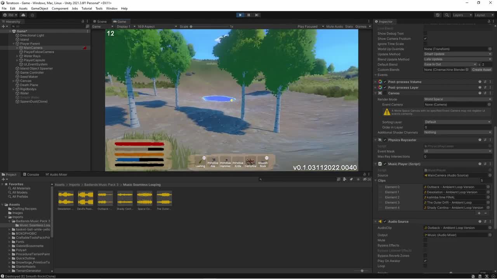This screenshot has height=279, width=497.
Task: Open the Update Method dropdown showing Smart Update
Action: (457, 54)
